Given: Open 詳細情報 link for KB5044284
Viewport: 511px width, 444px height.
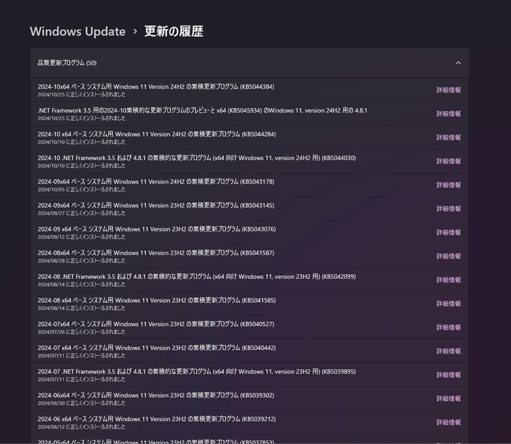Looking at the screenshot, I should 448,138.
